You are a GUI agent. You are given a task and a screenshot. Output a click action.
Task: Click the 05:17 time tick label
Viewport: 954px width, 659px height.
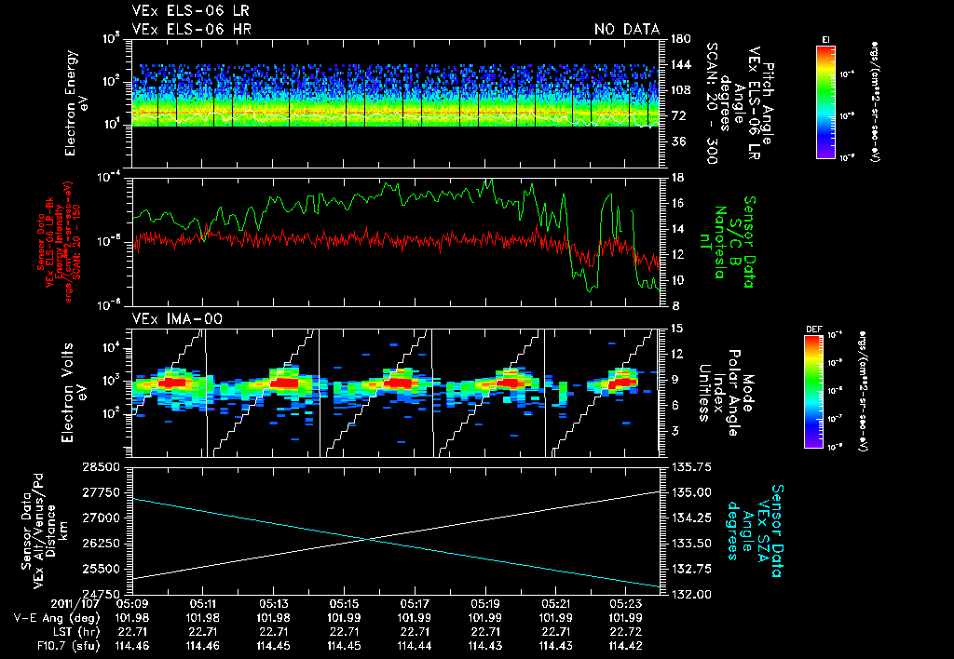tap(415, 605)
